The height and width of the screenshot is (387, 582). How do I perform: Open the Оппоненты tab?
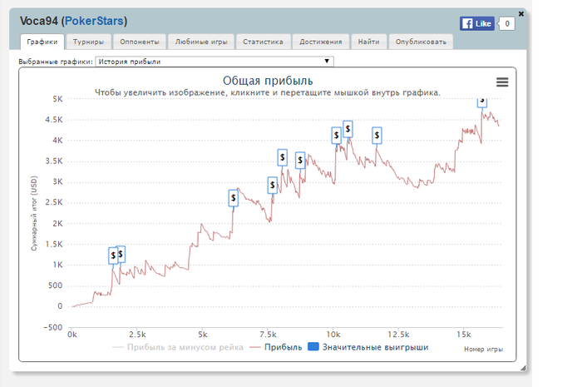point(140,42)
